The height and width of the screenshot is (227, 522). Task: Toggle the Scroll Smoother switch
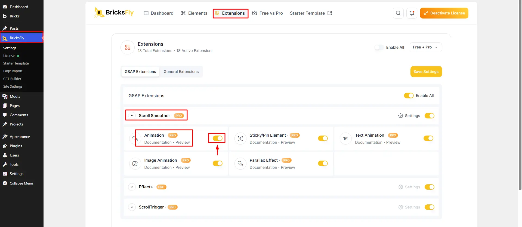coord(430,116)
